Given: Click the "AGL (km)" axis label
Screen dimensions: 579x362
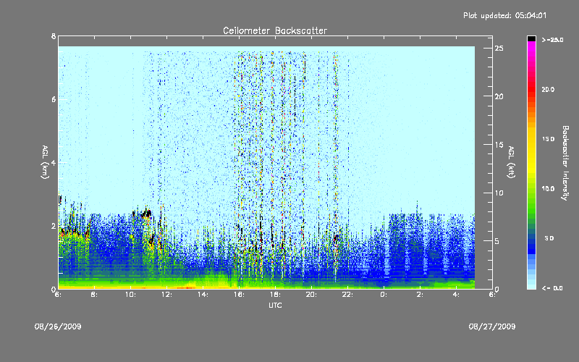Looking at the screenshot, I should pos(45,162).
